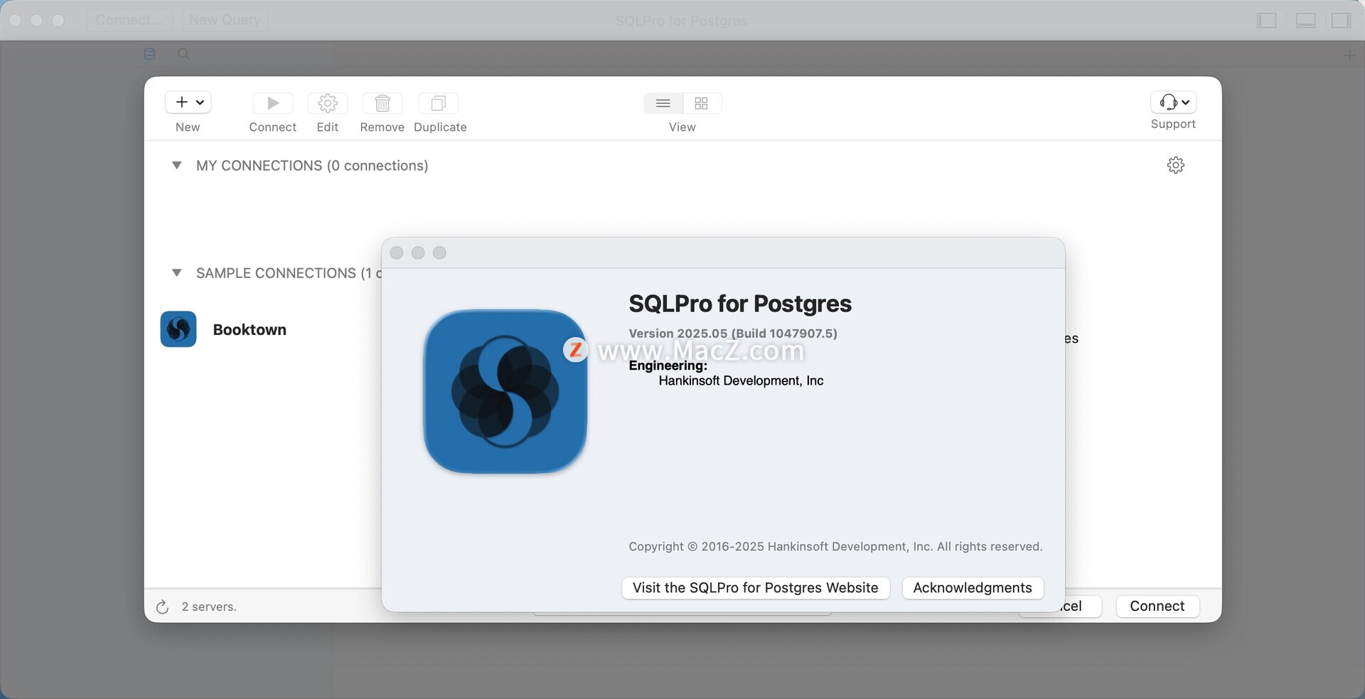The image size is (1365, 699).
Task: Click the version build text
Action: (x=733, y=334)
